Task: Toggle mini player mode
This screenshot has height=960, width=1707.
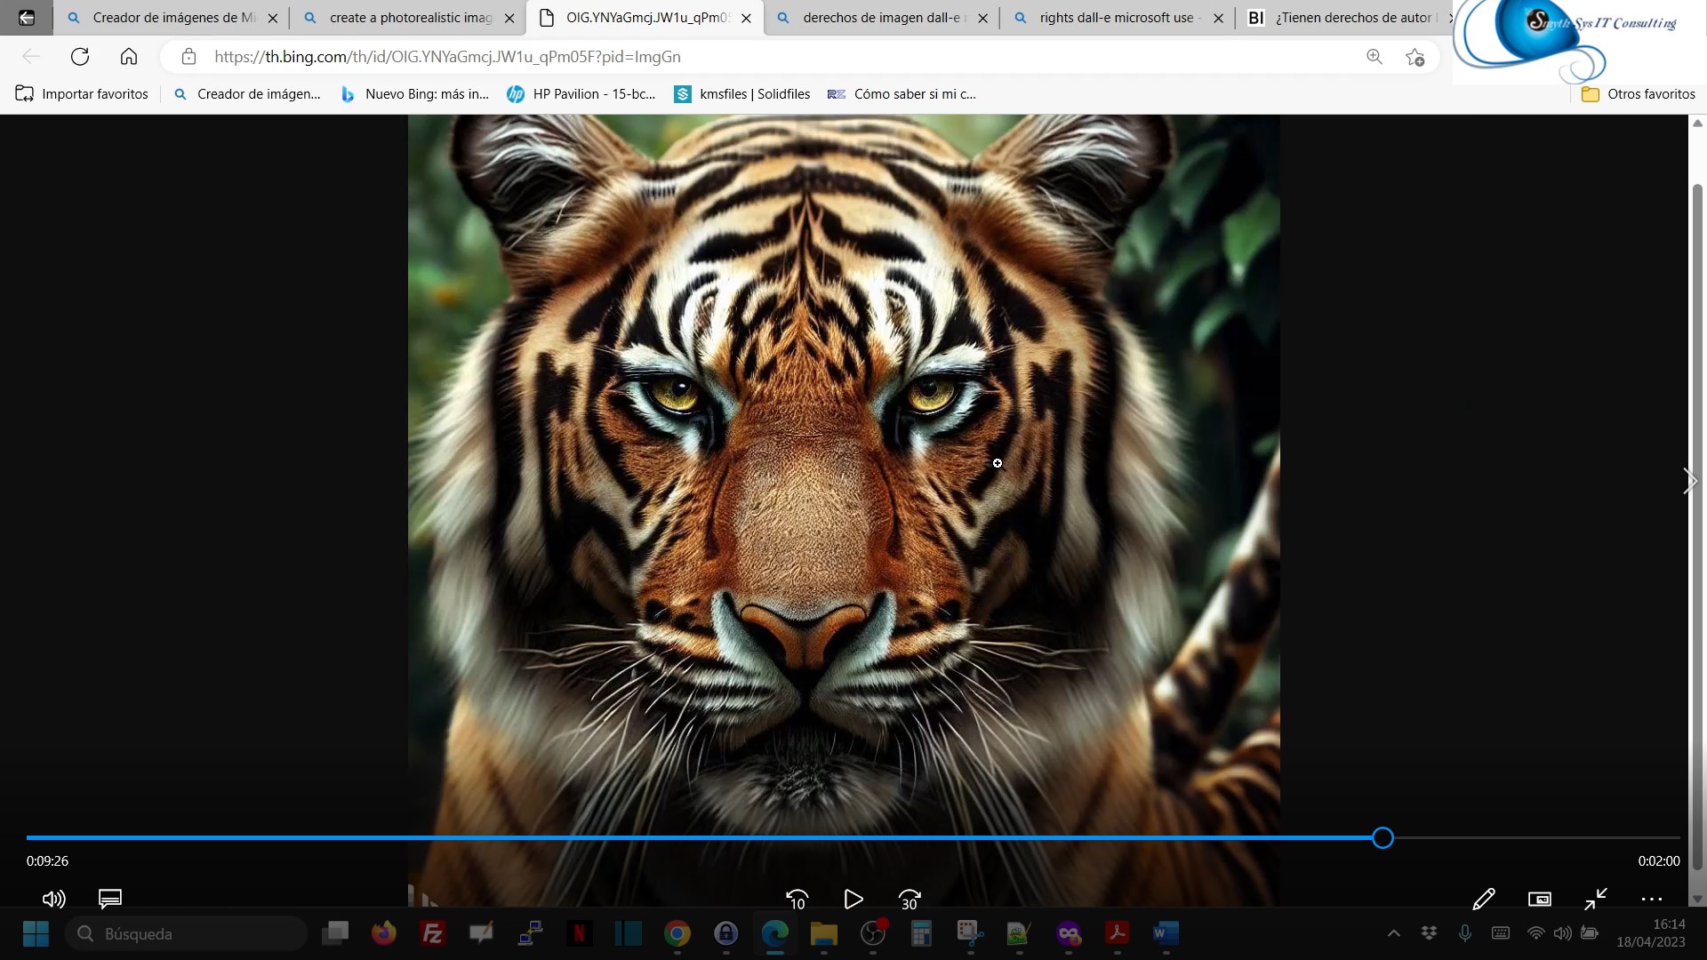Action: [x=1539, y=900]
